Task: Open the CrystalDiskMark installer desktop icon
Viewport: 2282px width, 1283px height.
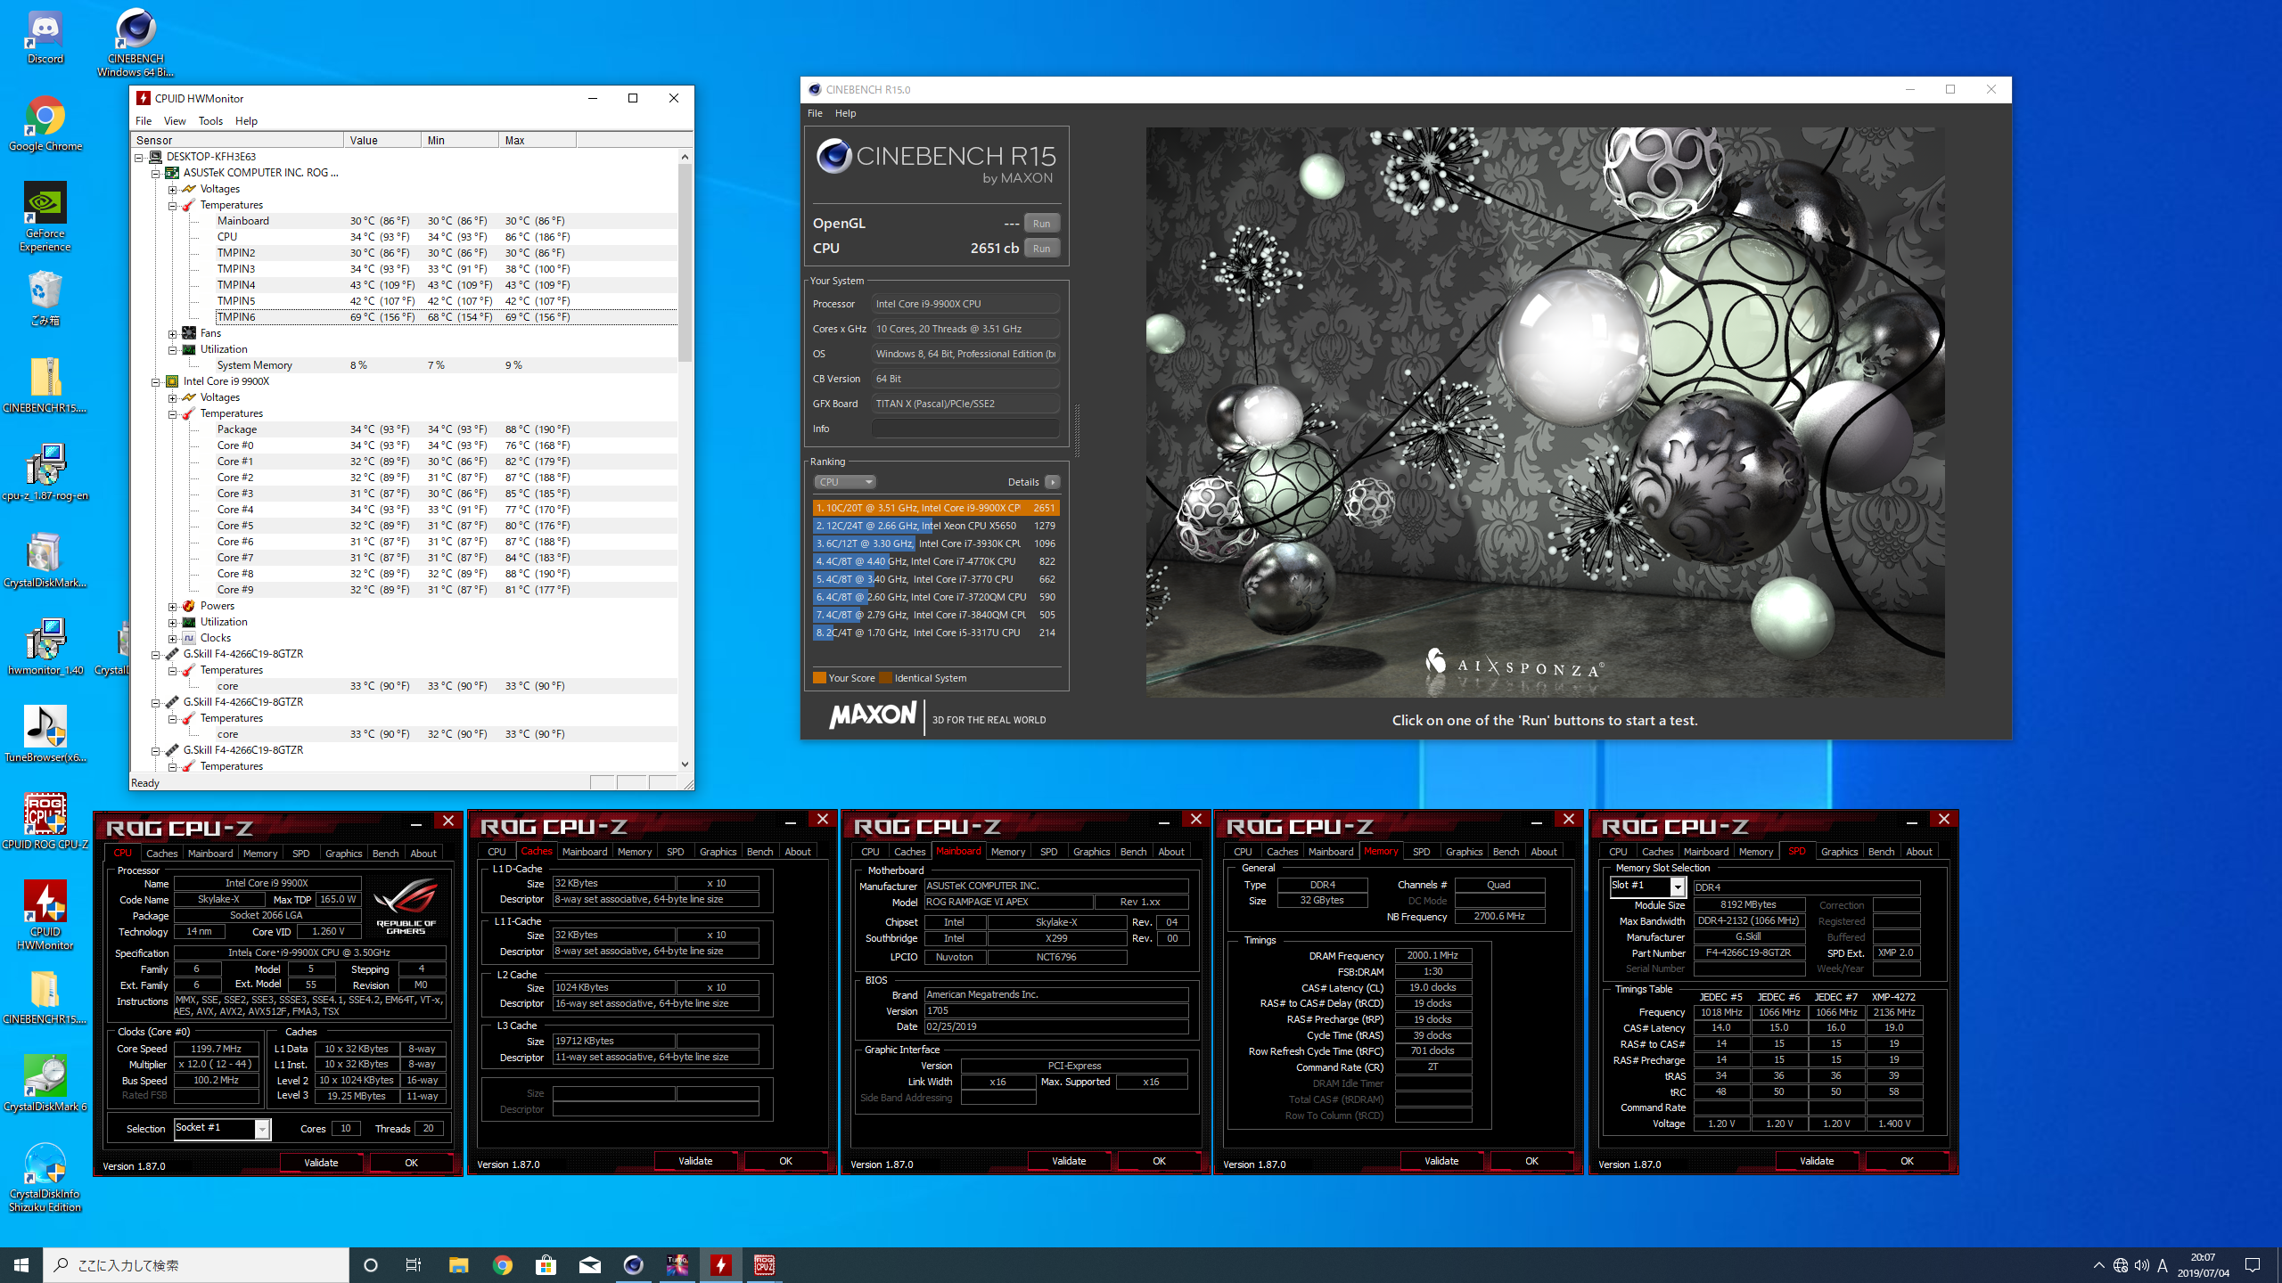Action: click(45, 560)
